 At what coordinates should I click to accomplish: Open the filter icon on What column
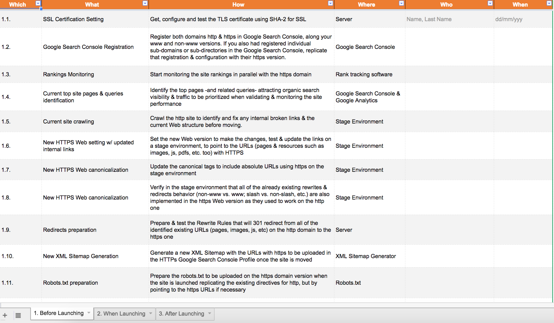[x=145, y=3]
